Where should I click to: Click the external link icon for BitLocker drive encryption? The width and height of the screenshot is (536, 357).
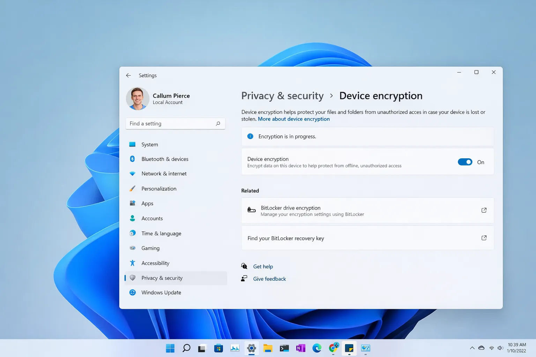(x=484, y=210)
